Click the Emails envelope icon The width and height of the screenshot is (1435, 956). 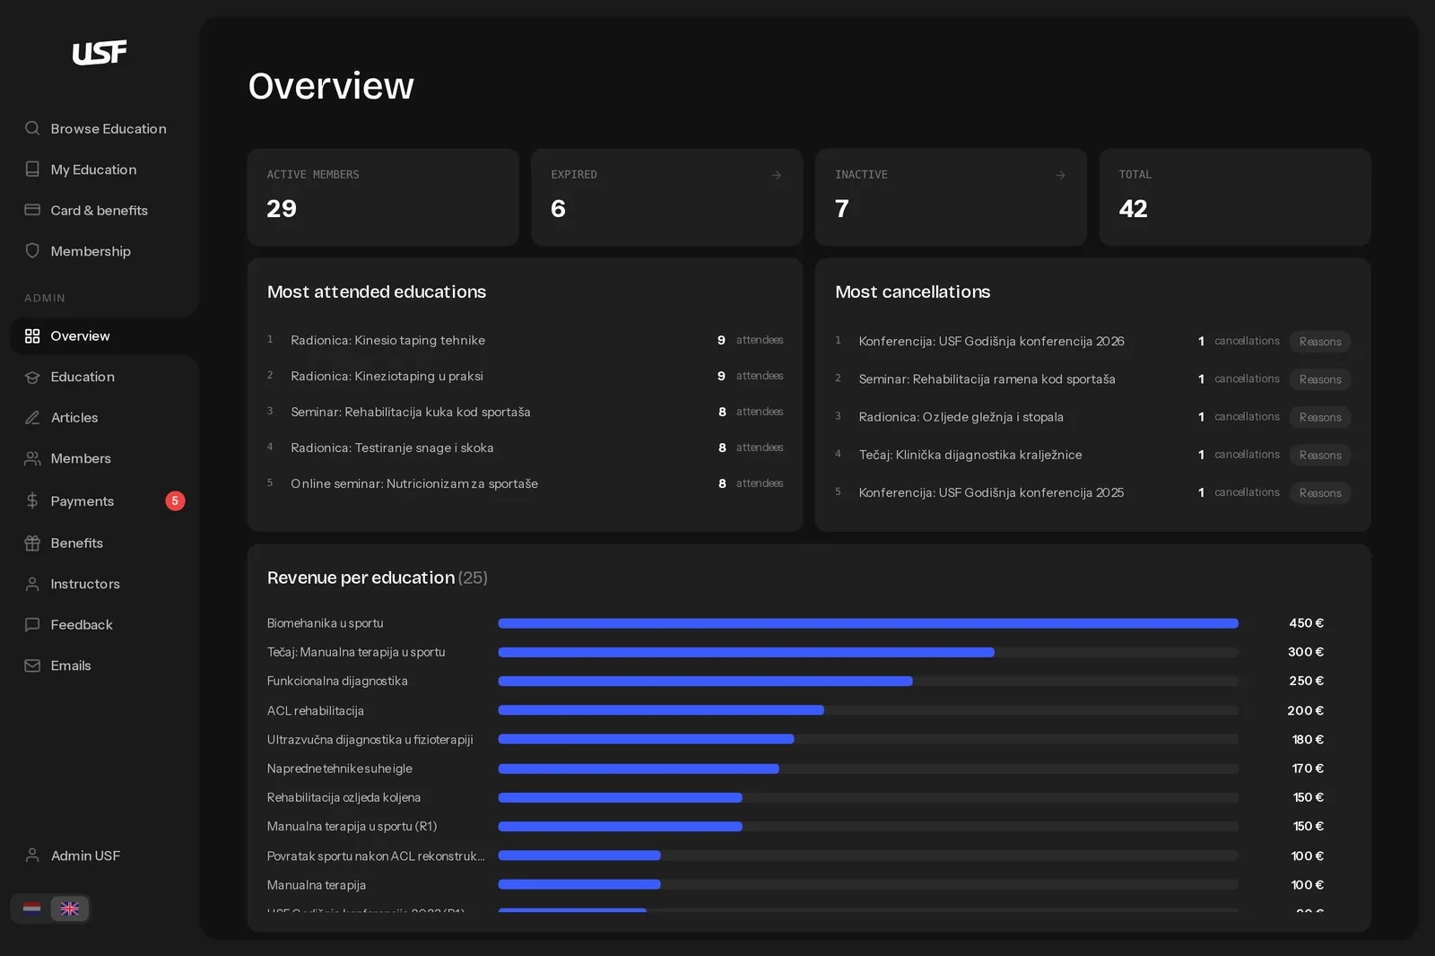click(32, 665)
